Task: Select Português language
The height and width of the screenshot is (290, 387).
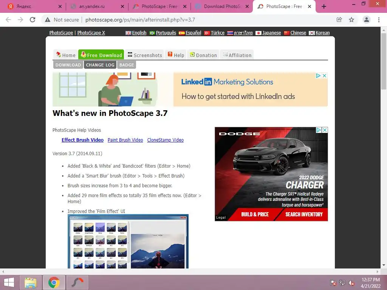Action: (163, 33)
